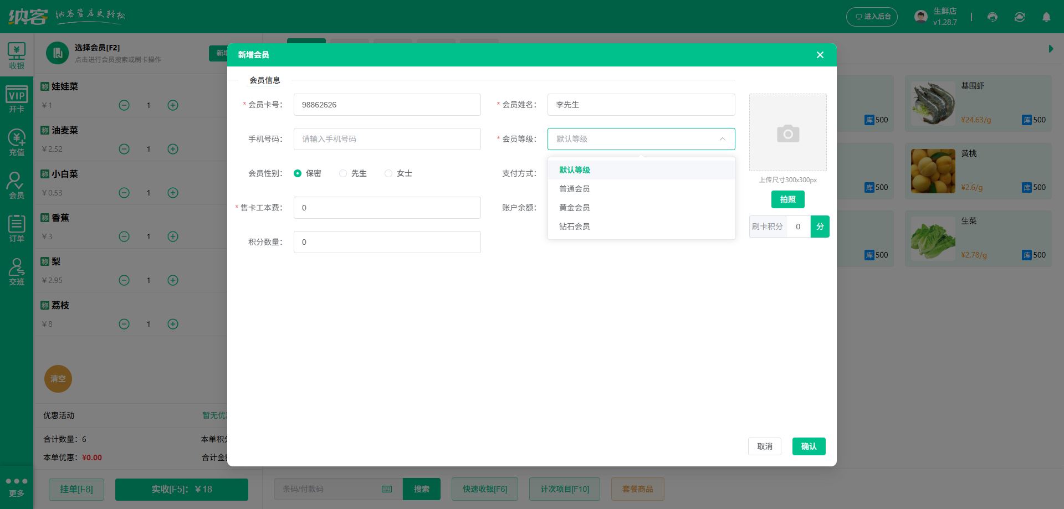Decrease quantity of 荔枝

click(124, 324)
